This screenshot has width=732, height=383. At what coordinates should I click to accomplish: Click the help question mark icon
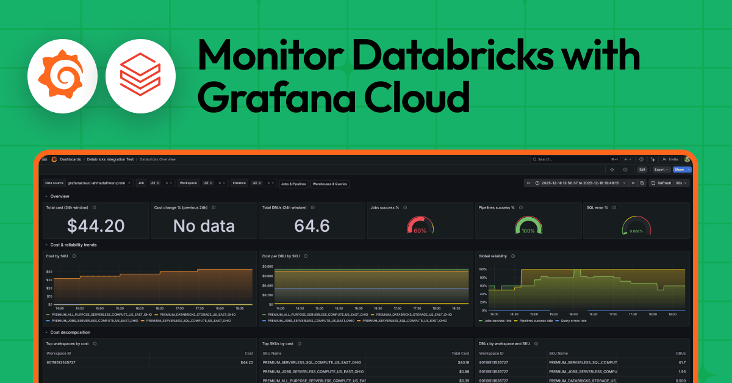640,159
